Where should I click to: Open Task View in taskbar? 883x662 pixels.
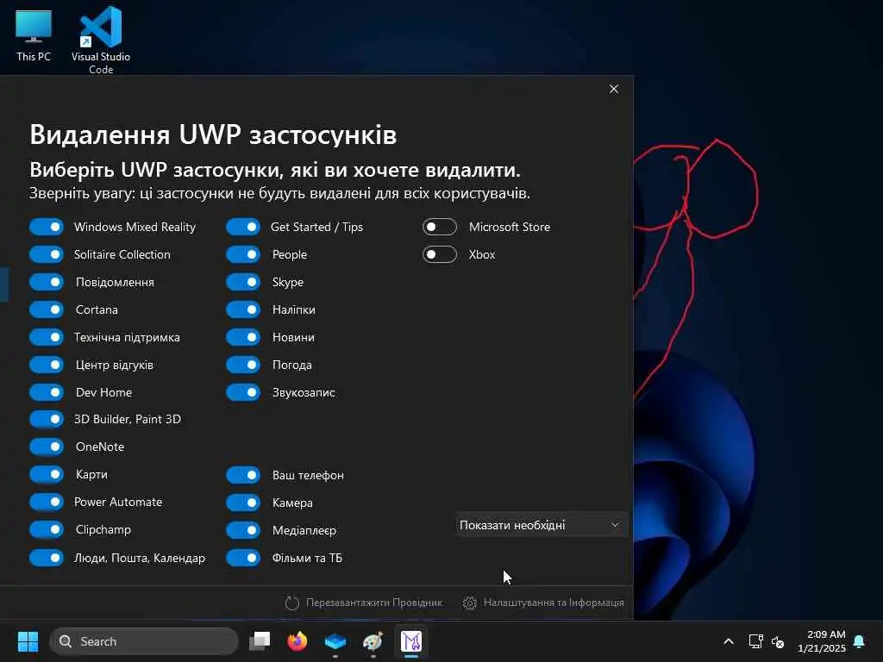(x=260, y=641)
